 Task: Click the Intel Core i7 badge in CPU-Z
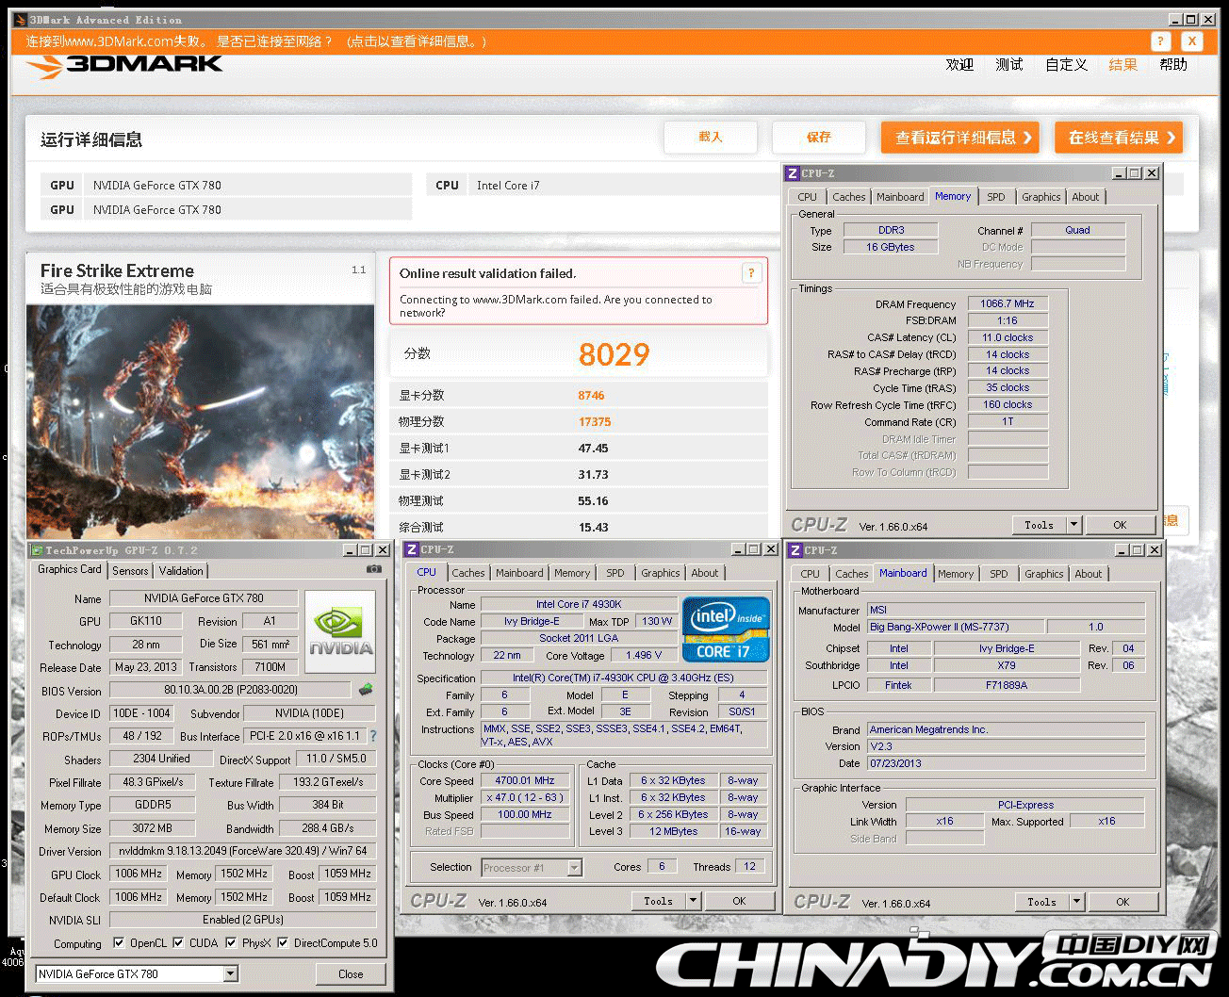click(726, 629)
